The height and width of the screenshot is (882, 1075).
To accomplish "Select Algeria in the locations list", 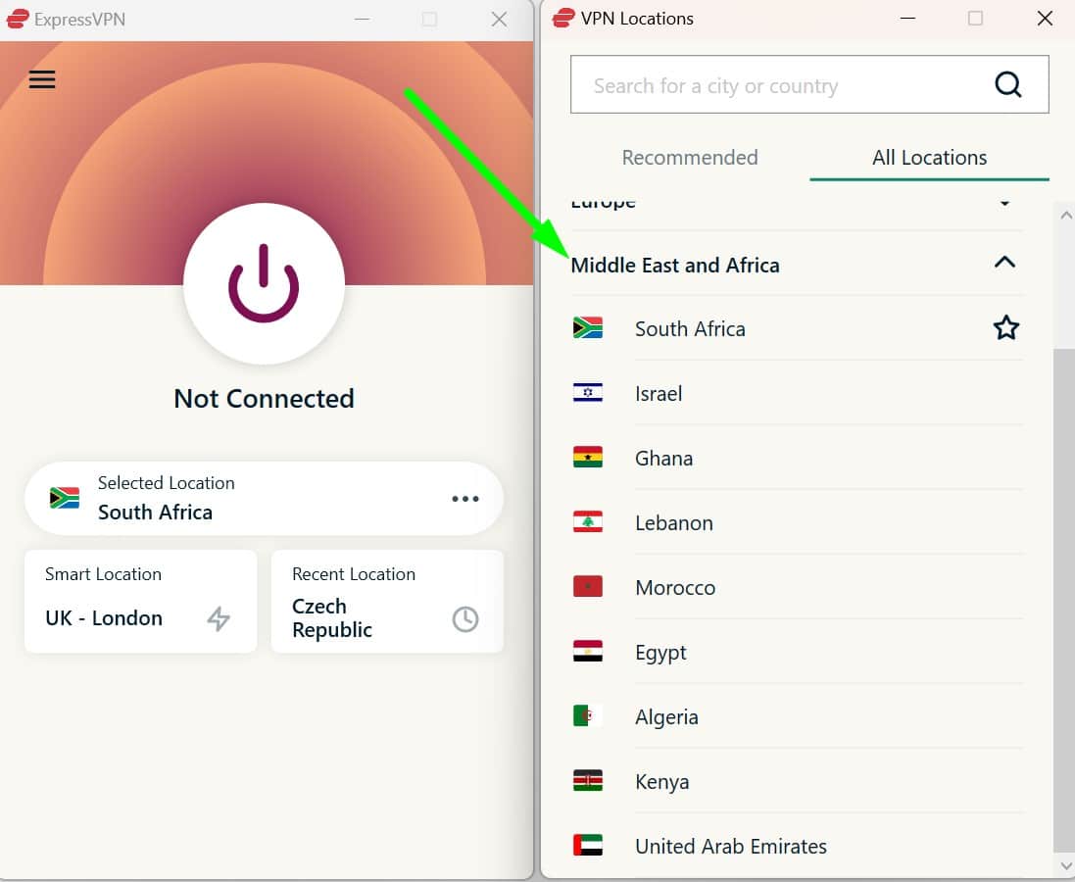I will (x=797, y=716).
